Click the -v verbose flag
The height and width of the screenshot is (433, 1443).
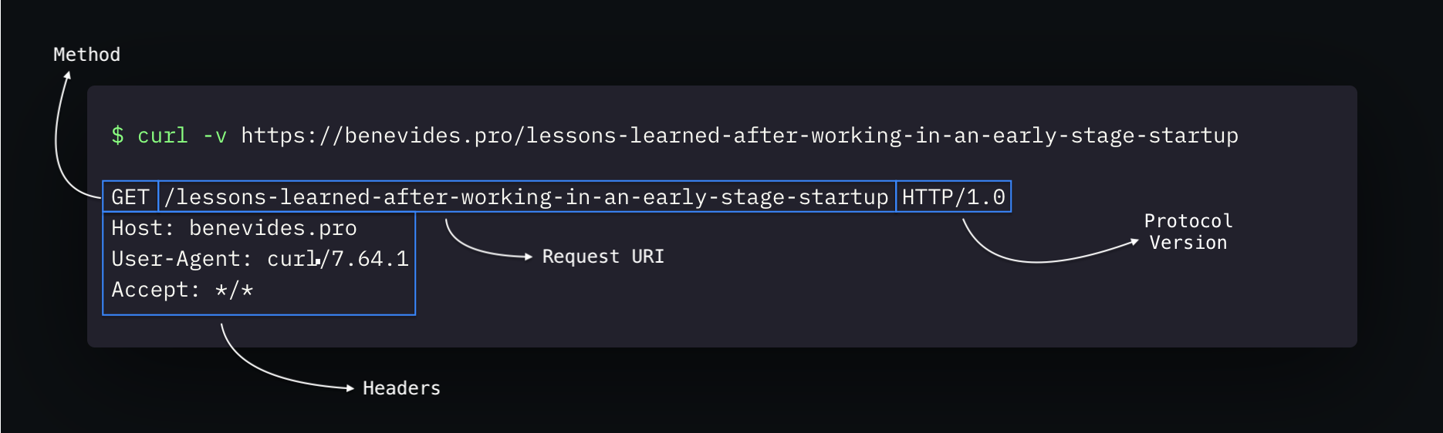pyautogui.click(x=215, y=136)
